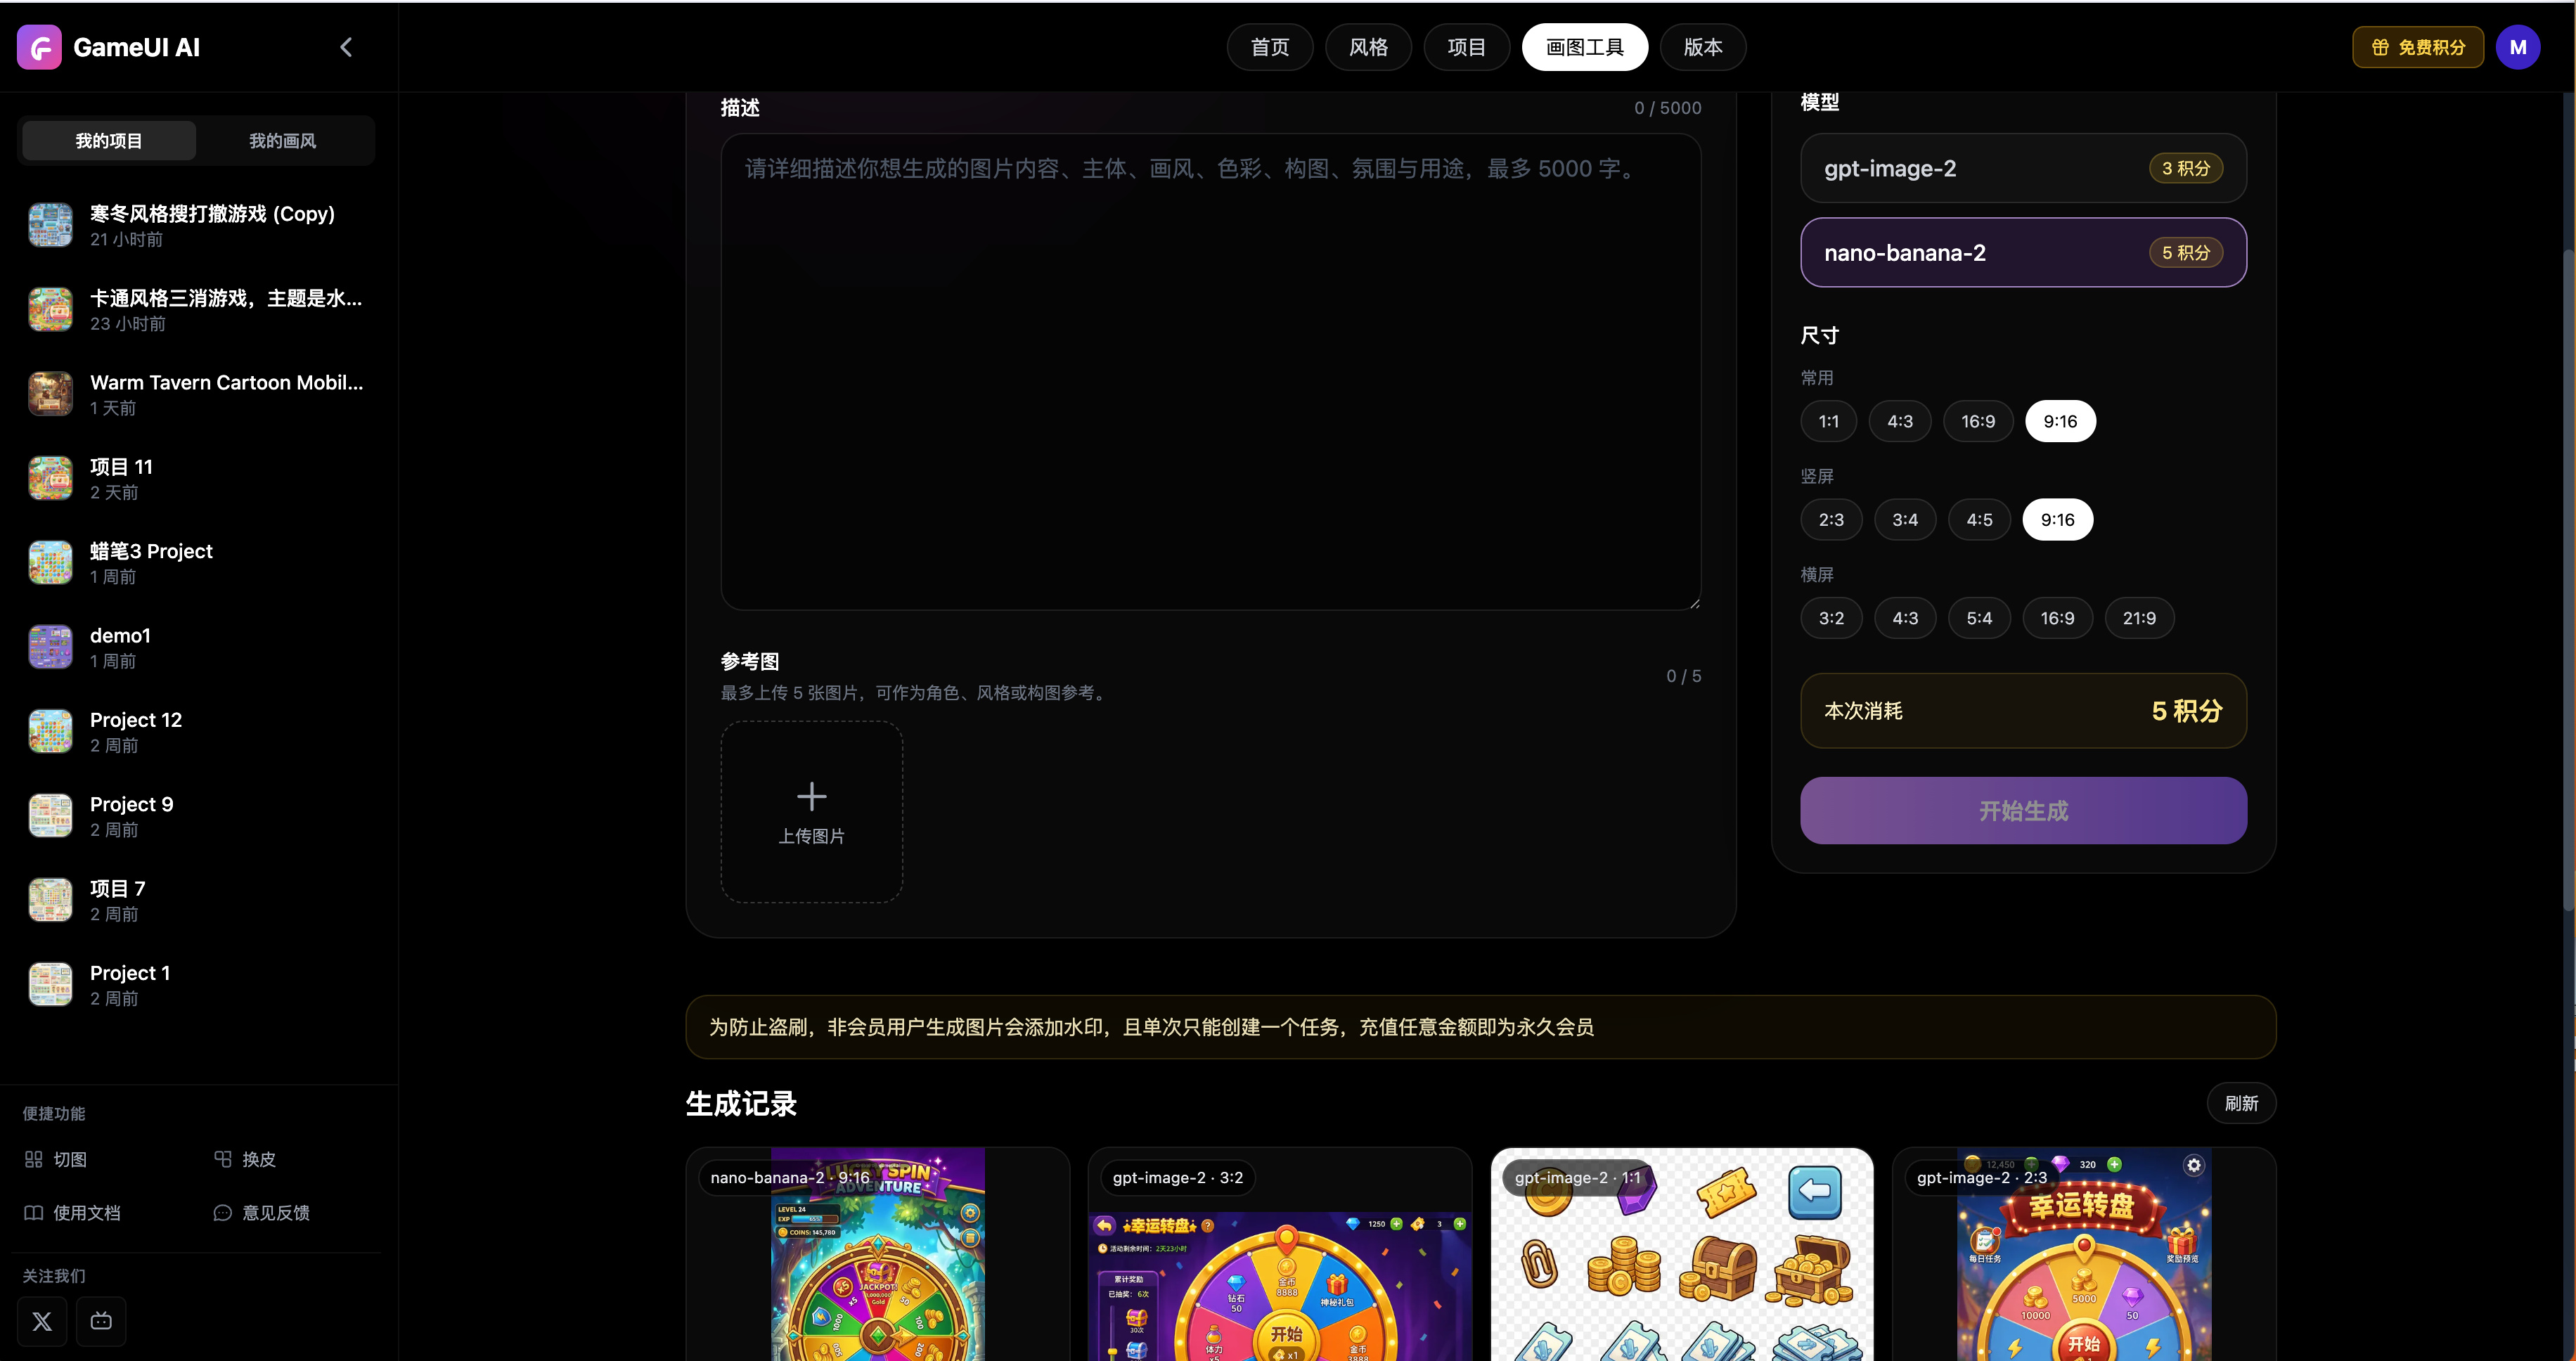Select the 3:4 portrait size
Image resolution: width=2576 pixels, height=1361 pixels.
click(x=1904, y=520)
